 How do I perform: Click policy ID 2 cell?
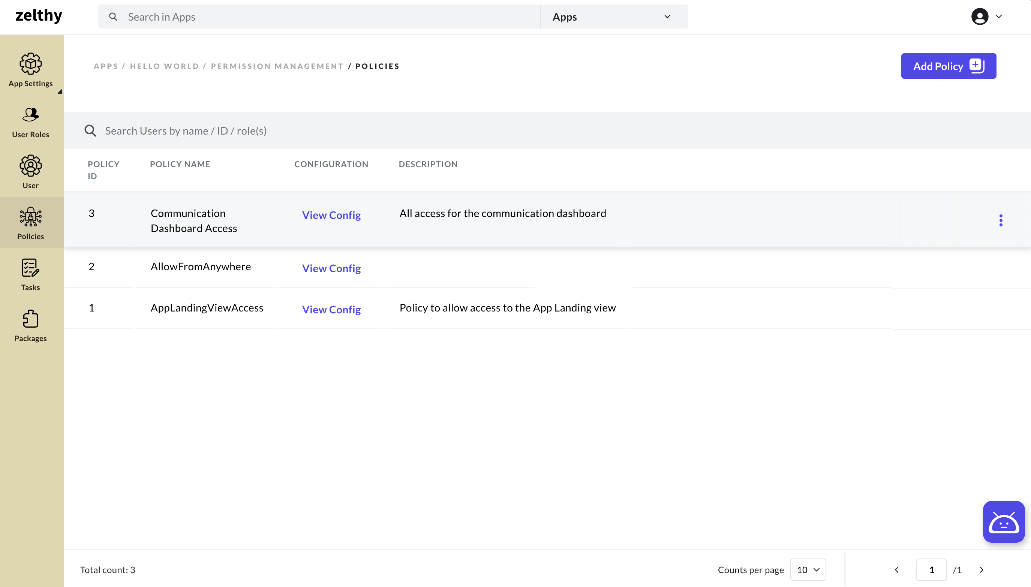(91, 267)
